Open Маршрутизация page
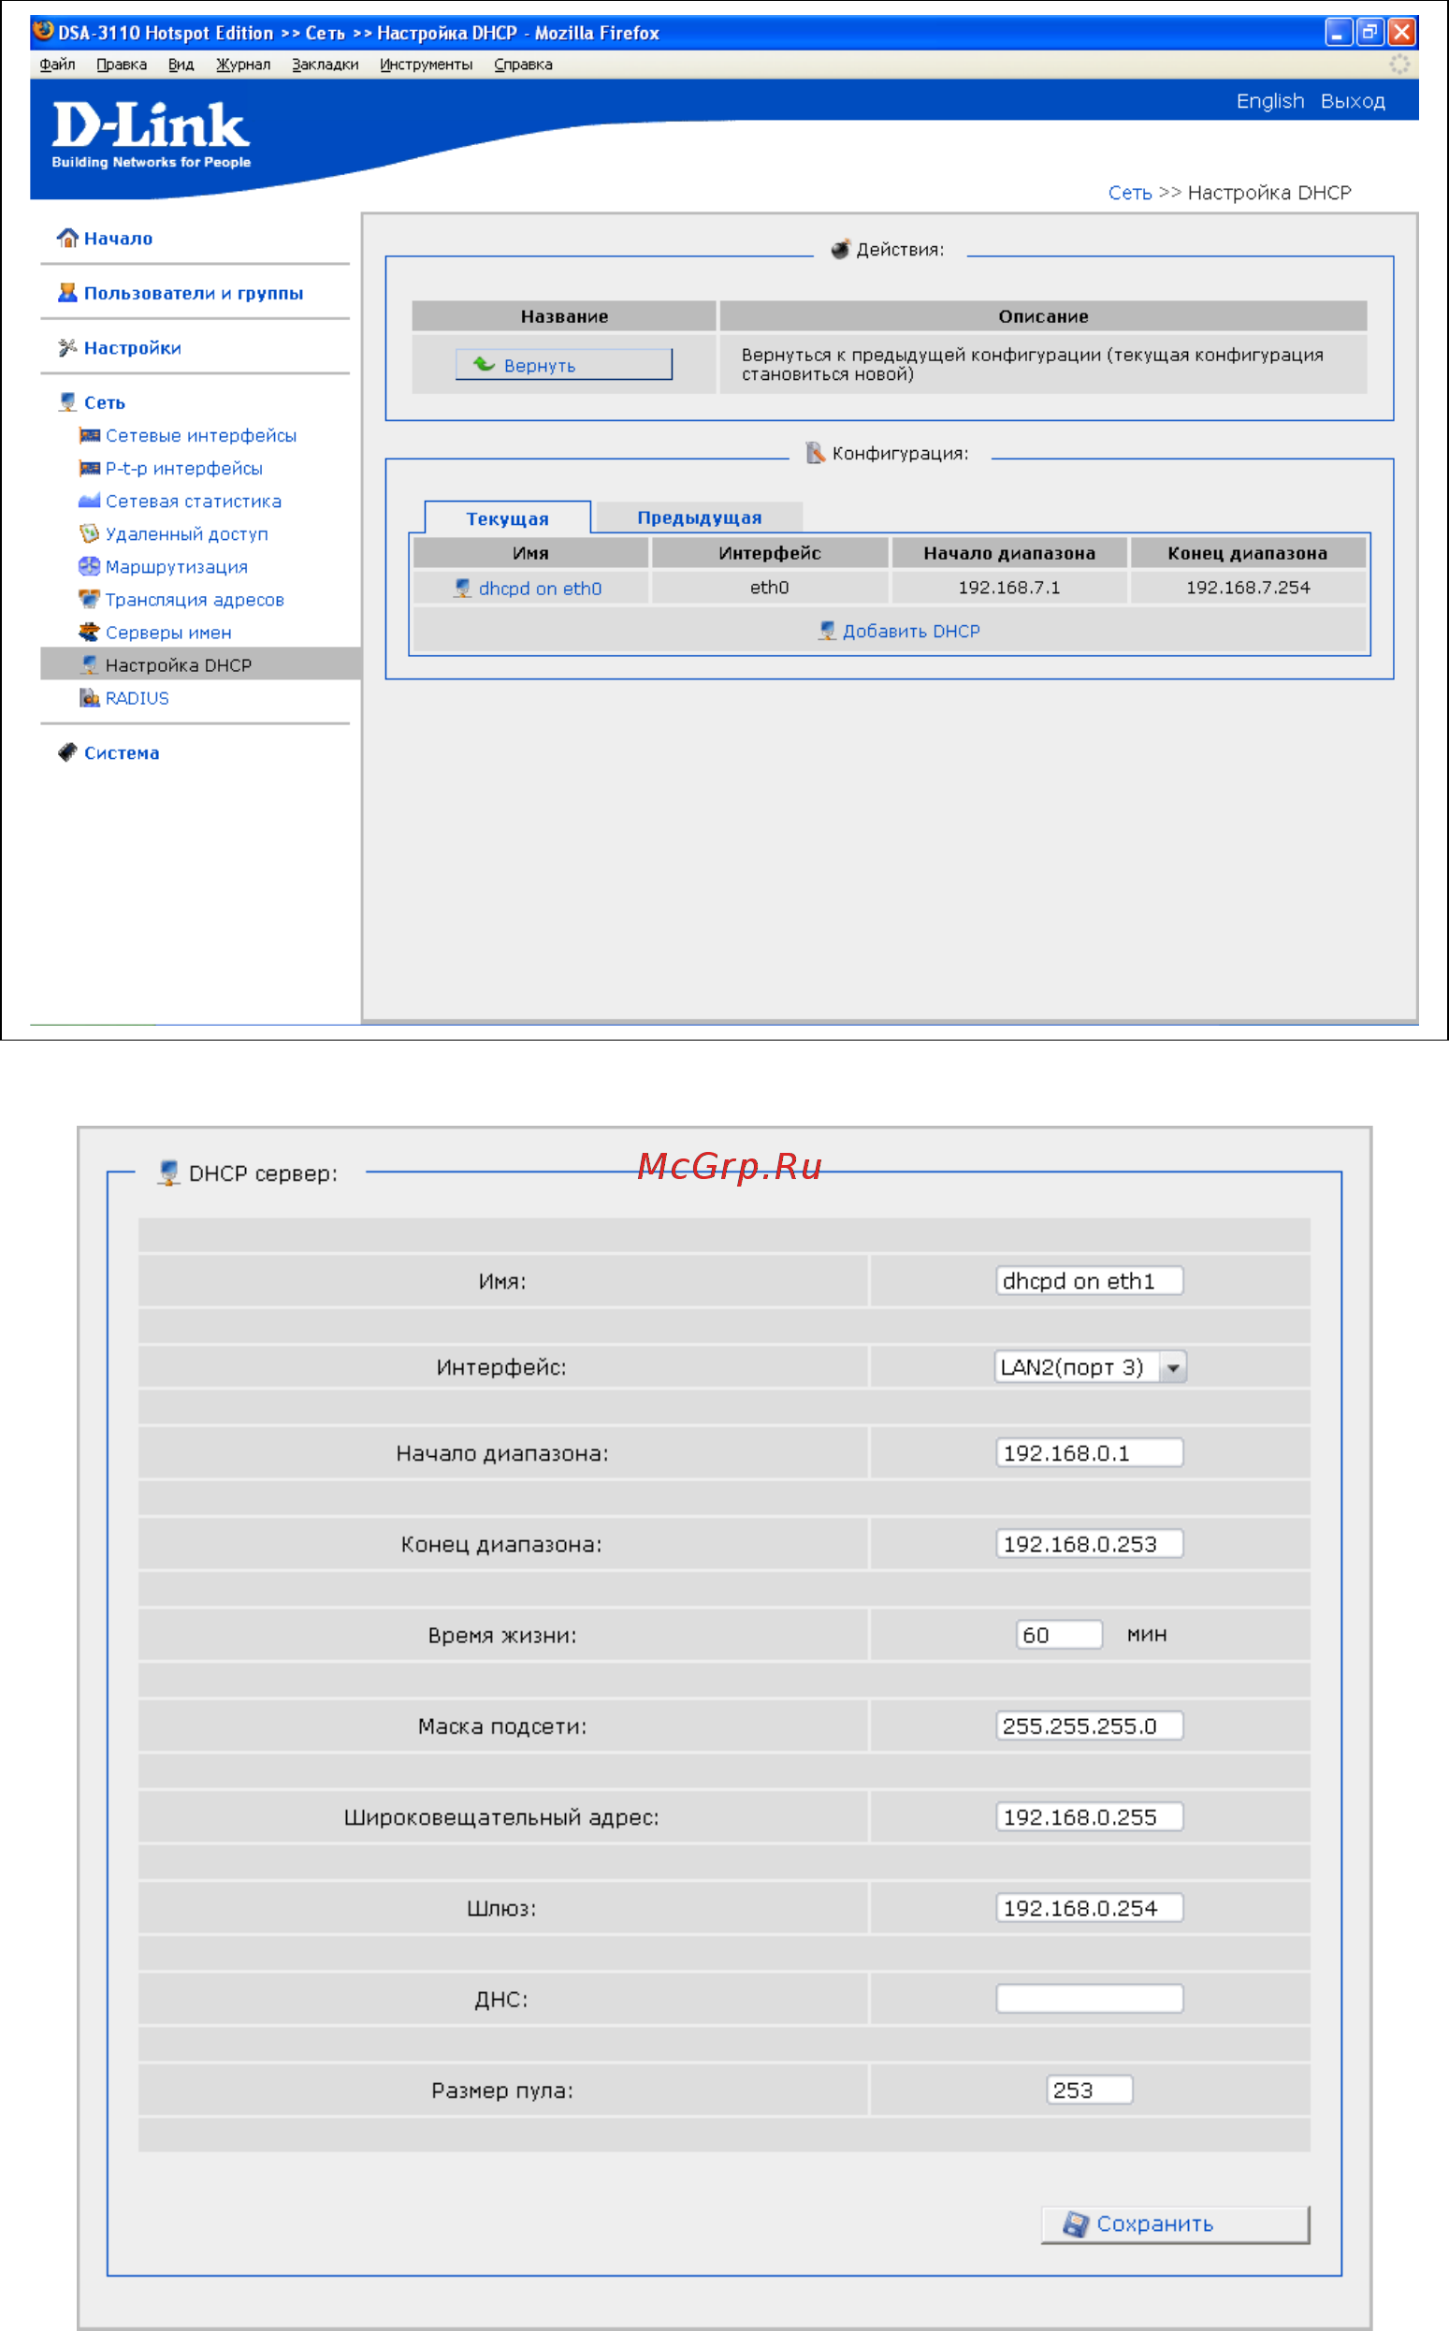 (177, 566)
